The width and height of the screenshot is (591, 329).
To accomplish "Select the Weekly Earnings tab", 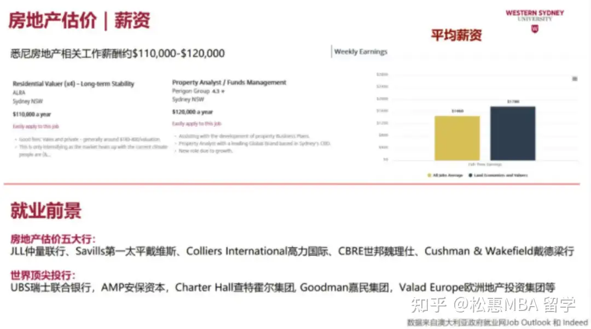I will [360, 51].
